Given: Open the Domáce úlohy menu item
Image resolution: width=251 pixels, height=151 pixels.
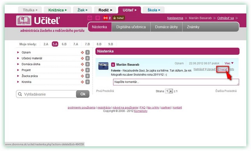Looking at the screenshot, I should pos(166,27).
